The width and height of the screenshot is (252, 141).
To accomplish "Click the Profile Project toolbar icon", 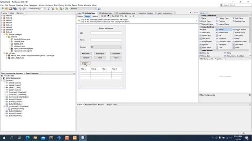I will pyautogui.click(x=67, y=9).
